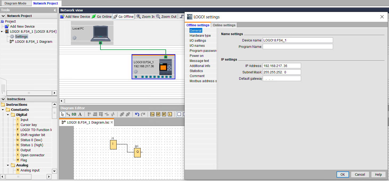The width and height of the screenshot is (389, 181).
Task: Close the Diagram.lsc editor tab
Action: click(112, 123)
